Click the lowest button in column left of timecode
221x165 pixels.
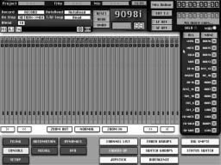pos(161,27)
